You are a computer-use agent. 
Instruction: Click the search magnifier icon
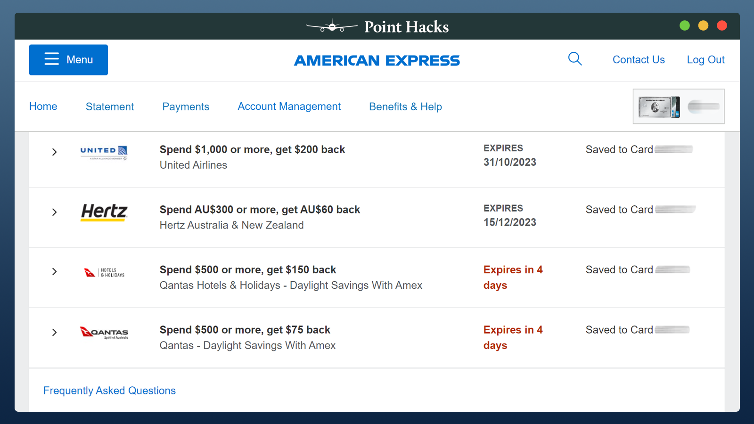(575, 59)
